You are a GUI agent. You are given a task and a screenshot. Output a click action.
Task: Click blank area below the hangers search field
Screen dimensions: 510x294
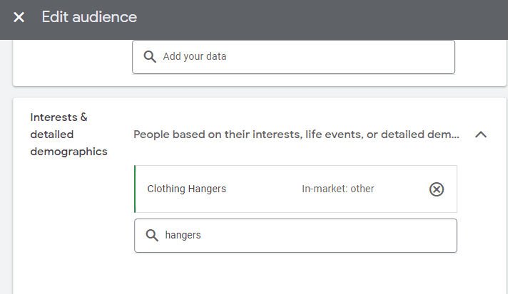[295, 274]
